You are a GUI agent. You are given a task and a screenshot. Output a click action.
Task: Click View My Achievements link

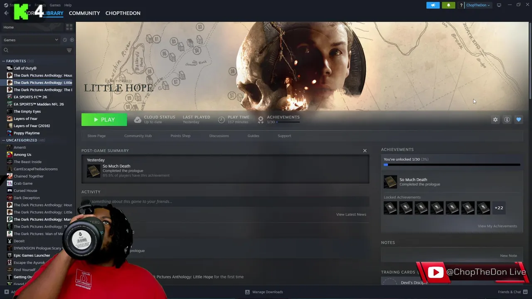coord(497,226)
